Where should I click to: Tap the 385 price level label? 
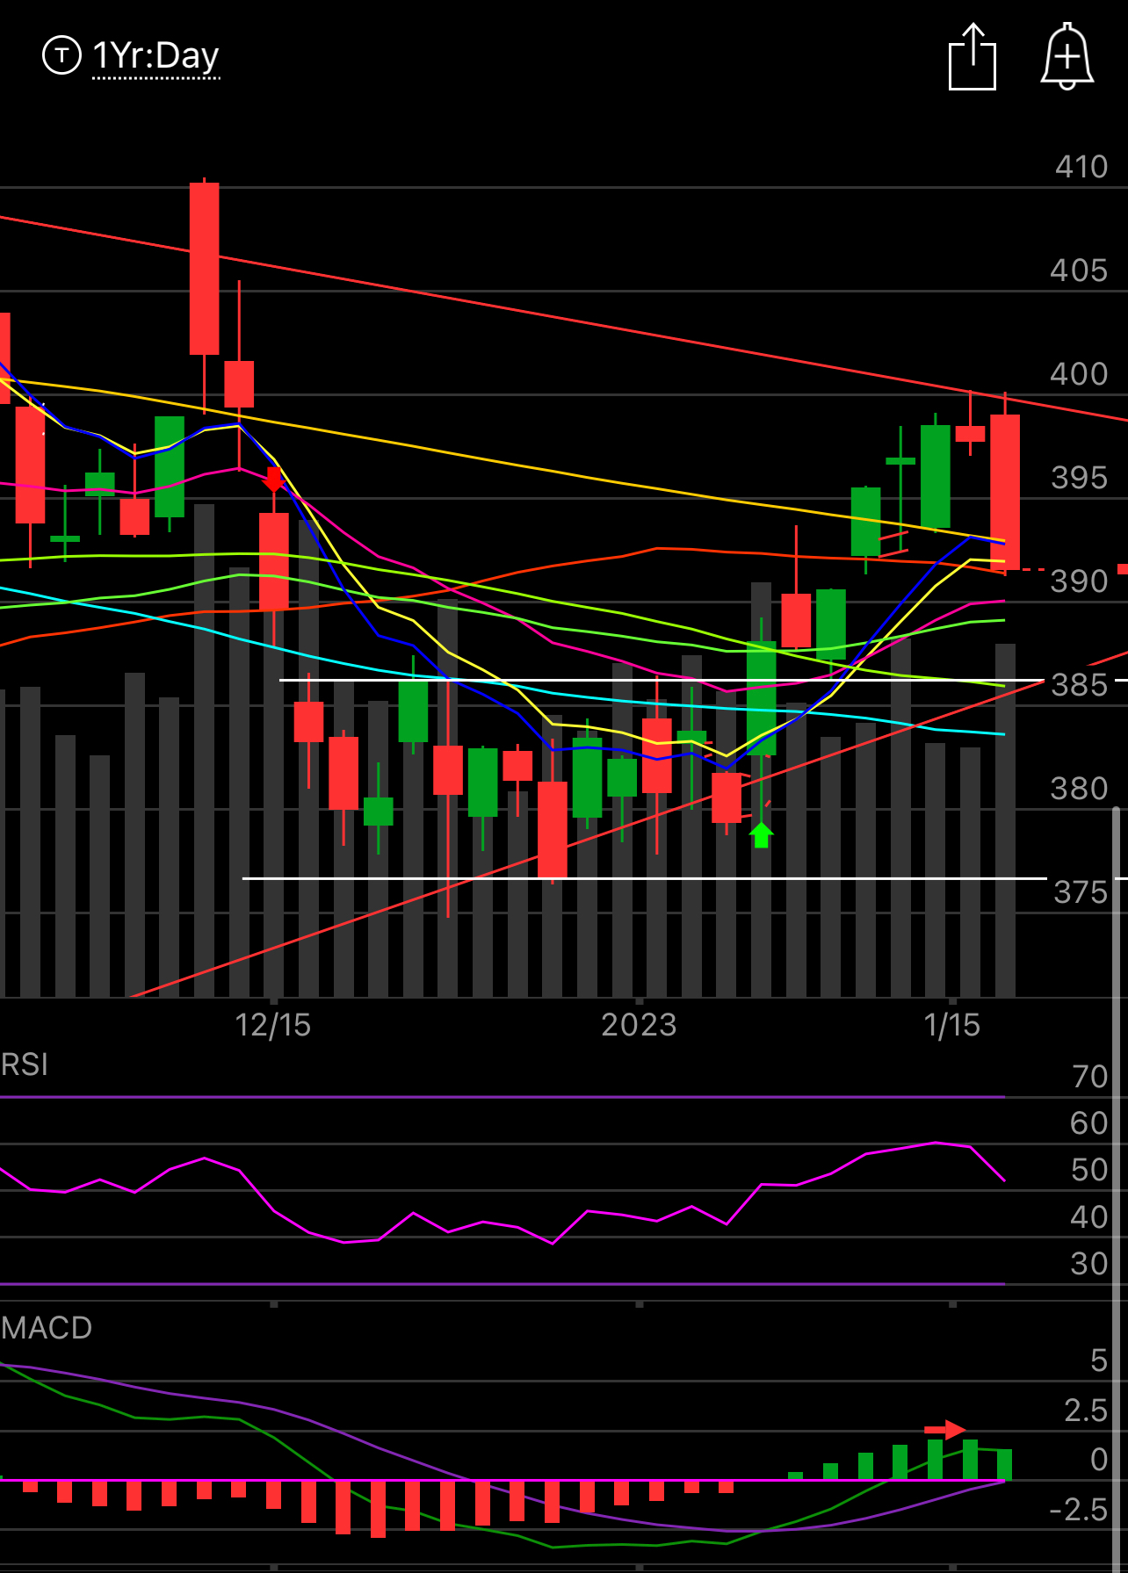(x=1080, y=685)
